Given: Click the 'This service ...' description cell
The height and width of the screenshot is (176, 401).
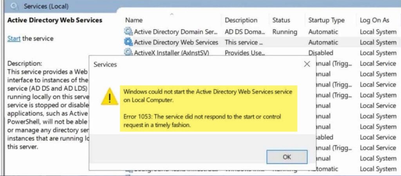Looking at the screenshot, I should coord(244,42).
